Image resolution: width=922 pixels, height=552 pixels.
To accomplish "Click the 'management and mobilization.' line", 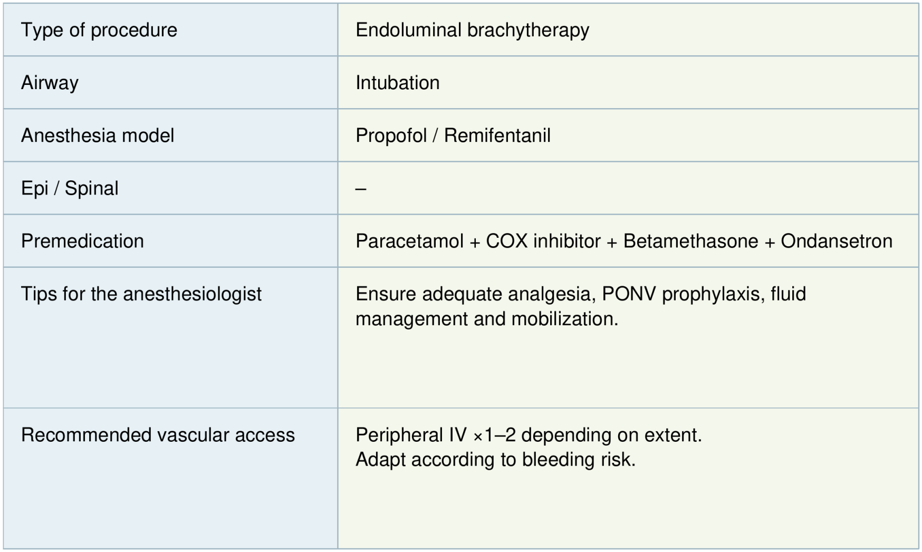I will click(486, 318).
